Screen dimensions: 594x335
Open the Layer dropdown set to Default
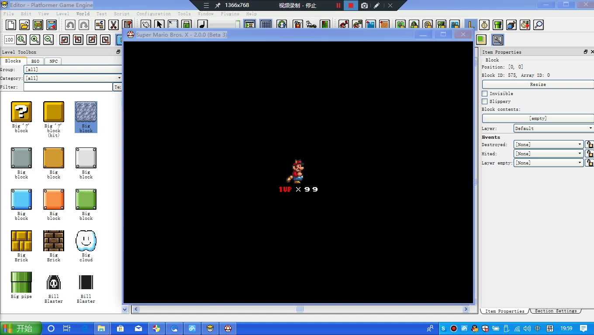pyautogui.click(x=553, y=128)
